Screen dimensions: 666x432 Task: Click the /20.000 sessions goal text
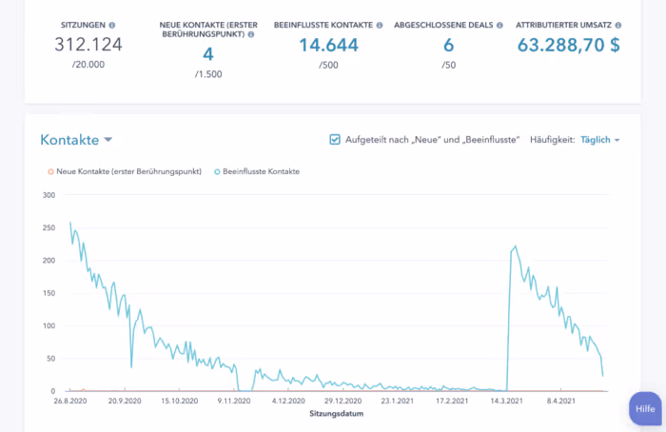click(88, 64)
